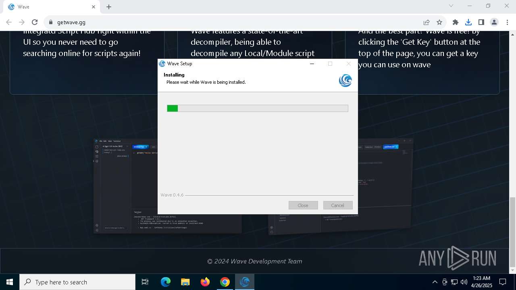Share this page icon in address bar
The width and height of the screenshot is (516, 290).
pos(426,22)
